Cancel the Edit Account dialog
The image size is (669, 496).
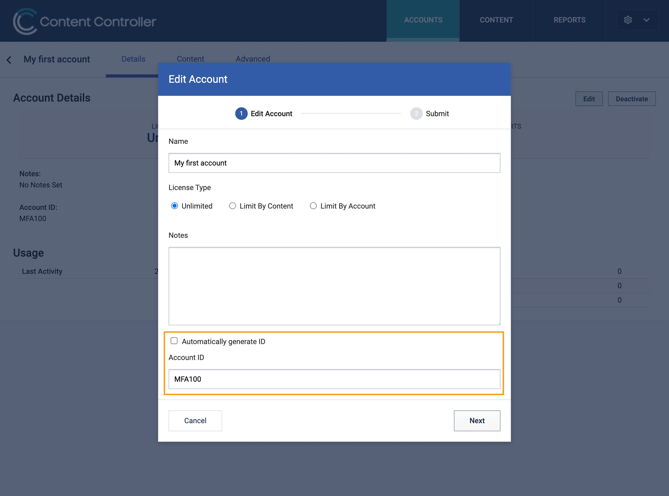click(x=195, y=421)
